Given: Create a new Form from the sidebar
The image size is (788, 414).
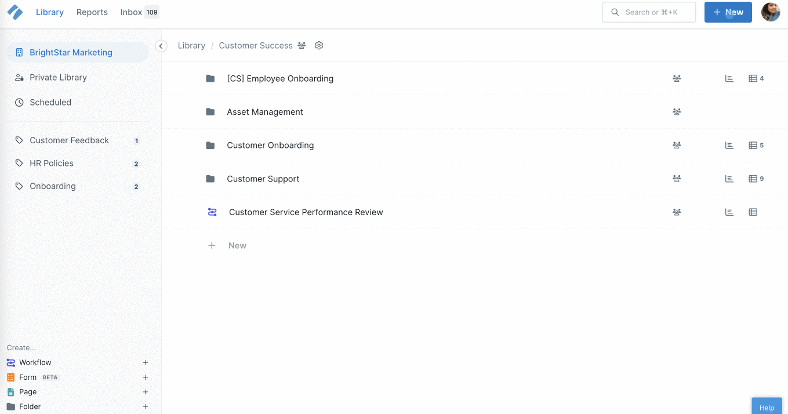Looking at the screenshot, I should pos(28,377).
